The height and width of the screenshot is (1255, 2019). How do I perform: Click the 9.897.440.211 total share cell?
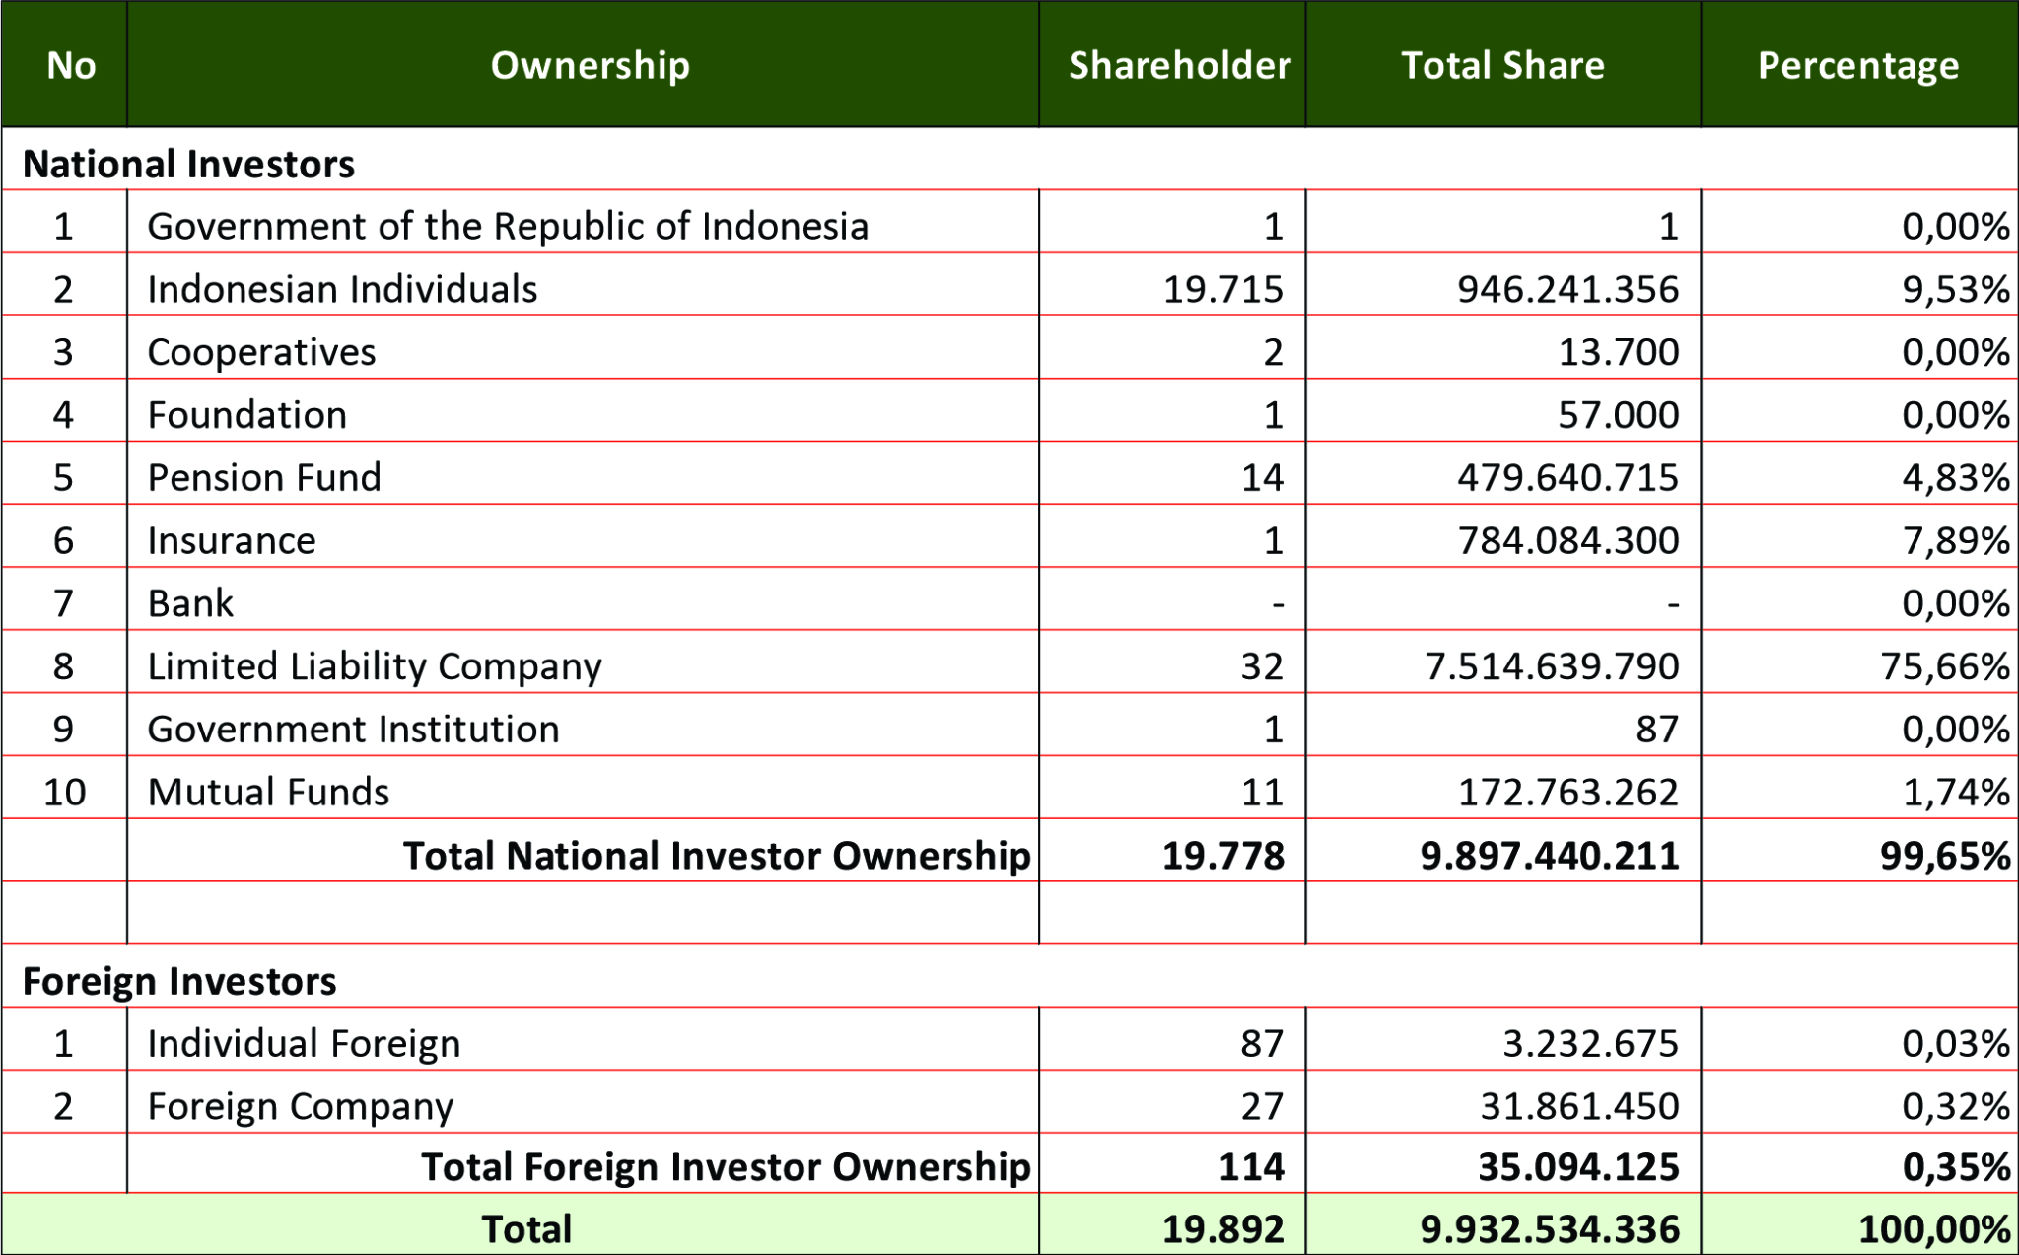coord(1550,855)
